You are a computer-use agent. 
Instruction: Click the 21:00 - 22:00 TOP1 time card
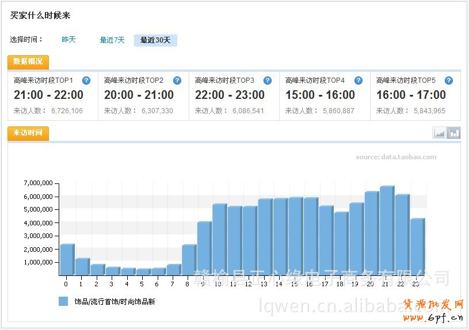[52, 95]
